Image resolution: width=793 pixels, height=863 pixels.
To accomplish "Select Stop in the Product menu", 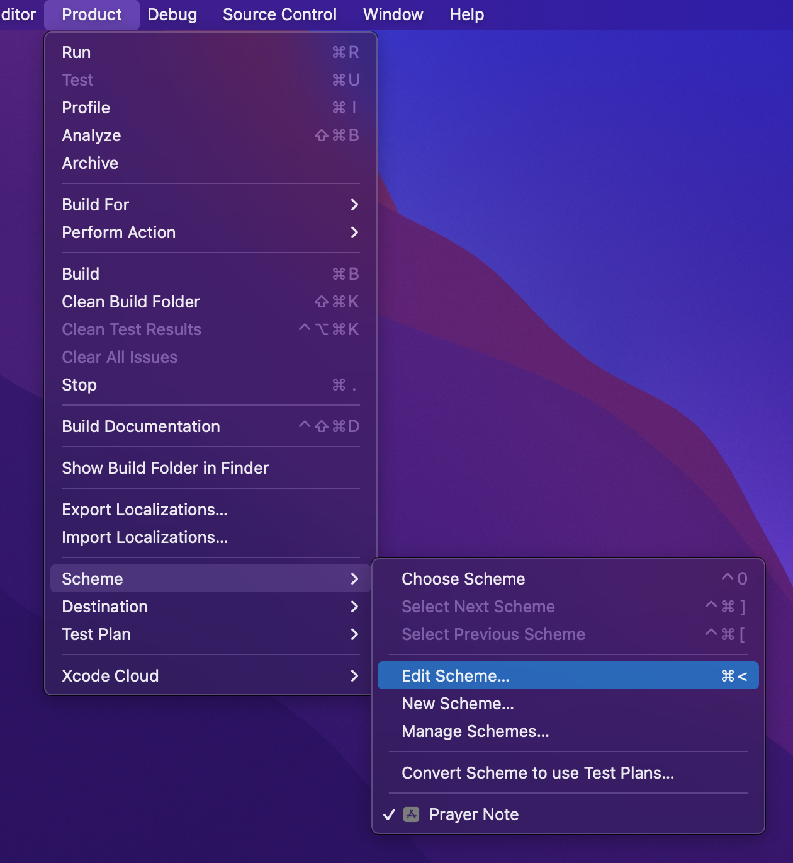I will pyautogui.click(x=211, y=385).
